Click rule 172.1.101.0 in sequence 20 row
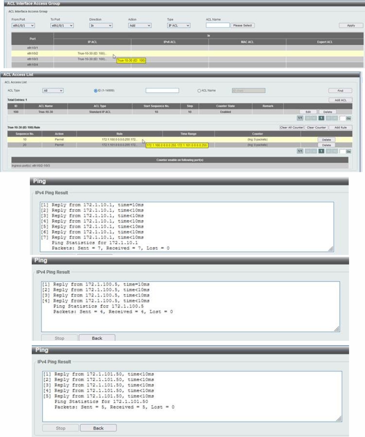This screenshot has height=437, width=365. click(x=119, y=145)
